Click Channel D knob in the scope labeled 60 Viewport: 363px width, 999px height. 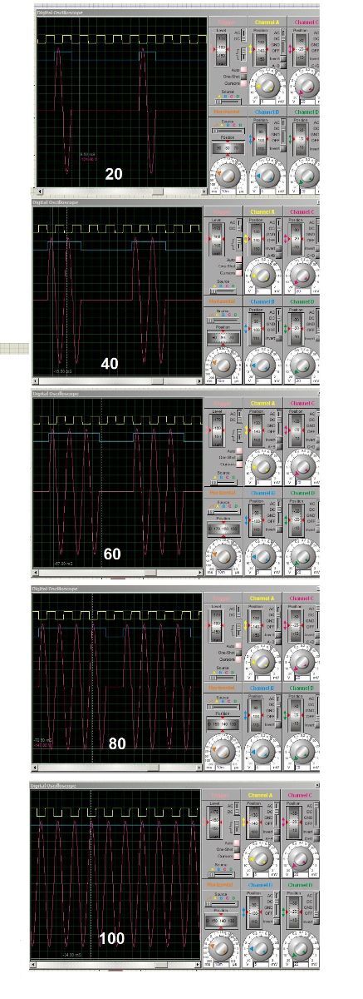(x=302, y=556)
